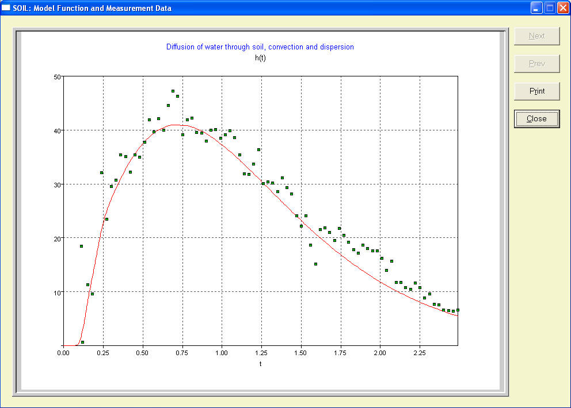Click the SOIL window icon in title bar
The image size is (571, 408).
pyautogui.click(x=6, y=8)
